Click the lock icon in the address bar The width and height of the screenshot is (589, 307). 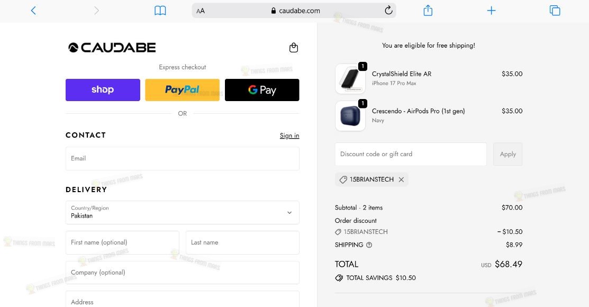274,11
